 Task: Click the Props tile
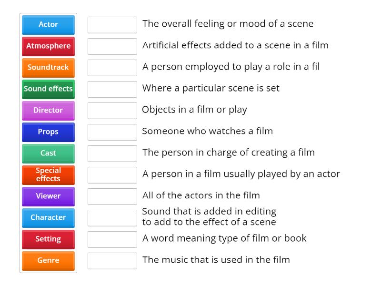coord(48,132)
